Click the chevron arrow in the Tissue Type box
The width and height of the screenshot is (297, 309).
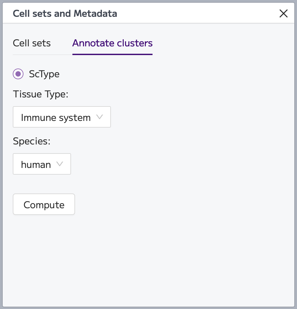[100, 117]
